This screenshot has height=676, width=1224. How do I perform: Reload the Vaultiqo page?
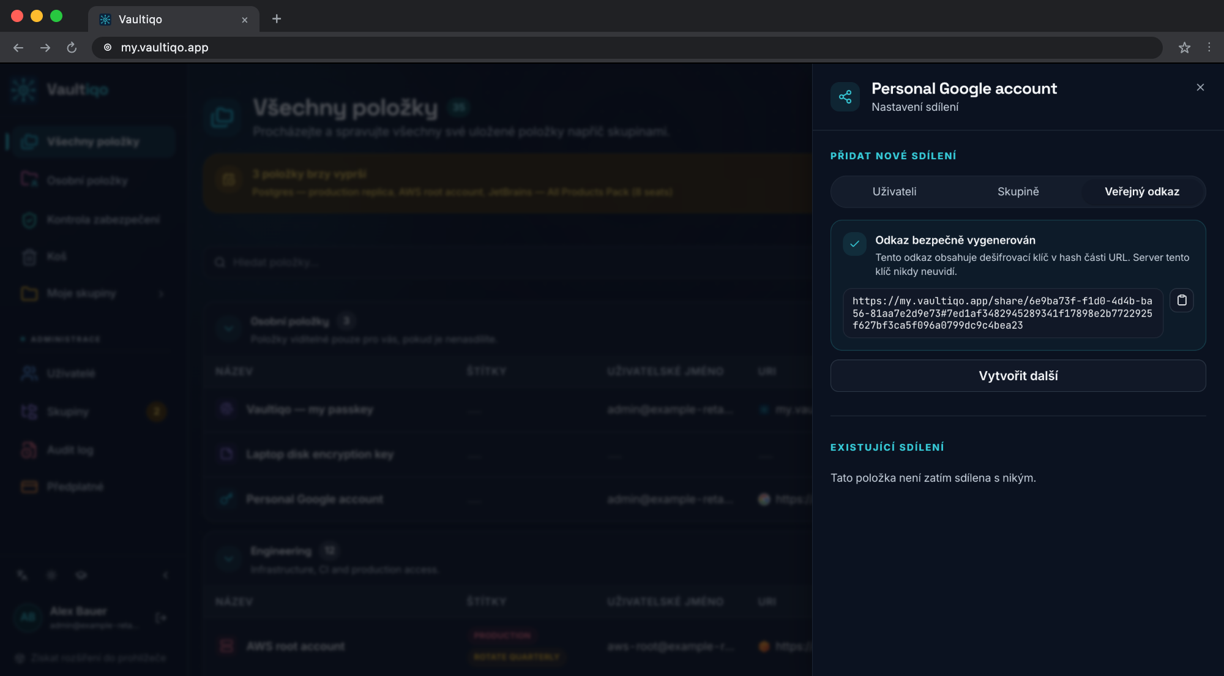point(72,48)
